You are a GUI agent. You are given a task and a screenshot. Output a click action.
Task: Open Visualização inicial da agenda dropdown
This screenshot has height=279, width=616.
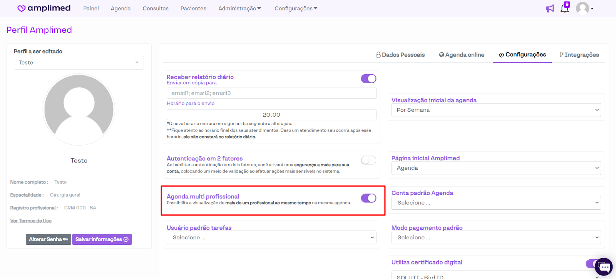coord(496,110)
